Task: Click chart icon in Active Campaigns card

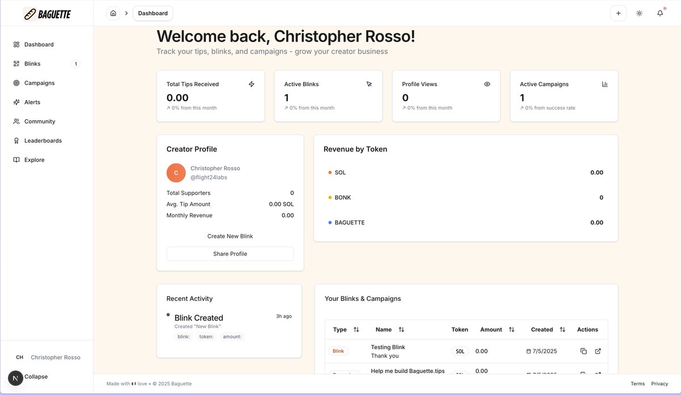Action: pyautogui.click(x=605, y=84)
